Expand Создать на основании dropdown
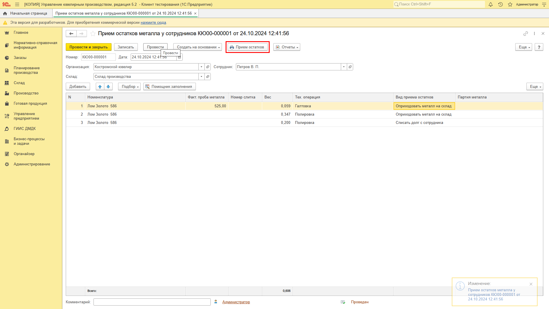This screenshot has height=309, width=549. [198, 47]
